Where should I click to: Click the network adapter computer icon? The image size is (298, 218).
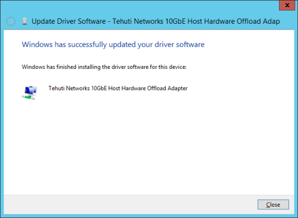coord(30,93)
